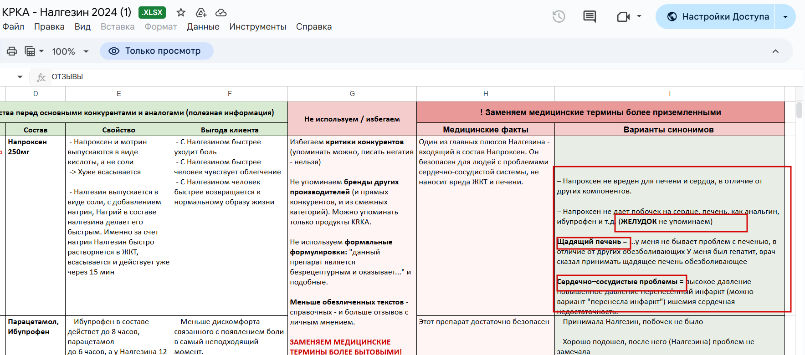Select the Не используем / избегаем cell
The image size is (805, 355).
[x=352, y=119]
